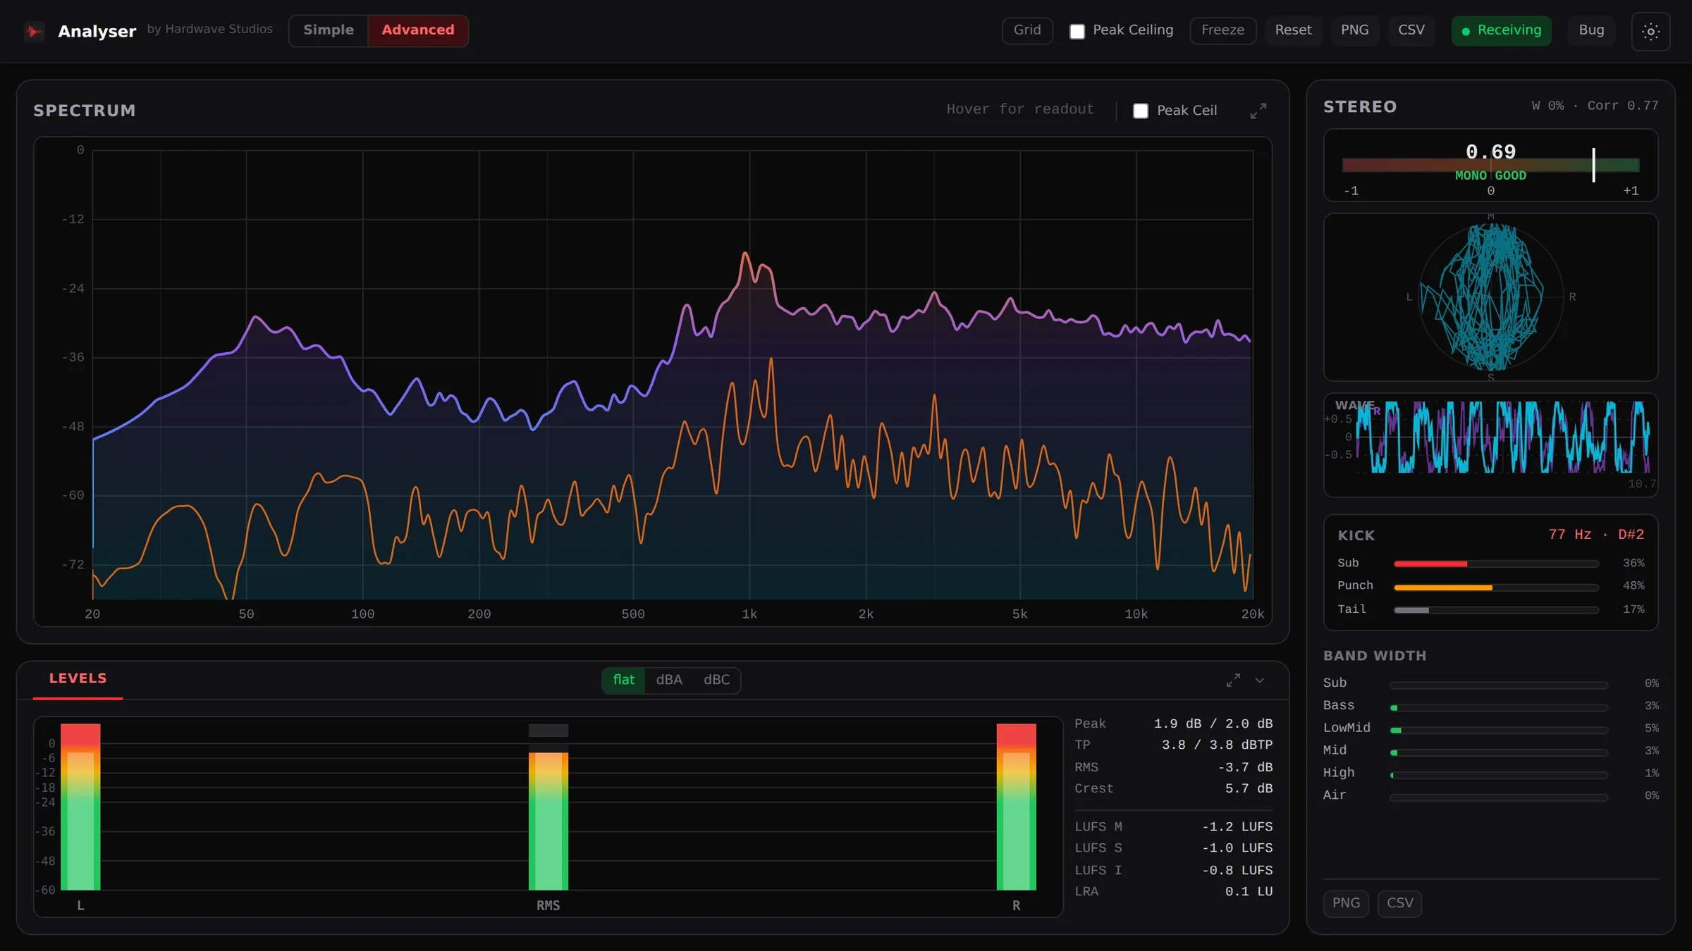Report a problem with the Bug button
This screenshot has width=1692, height=951.
coord(1591,30)
